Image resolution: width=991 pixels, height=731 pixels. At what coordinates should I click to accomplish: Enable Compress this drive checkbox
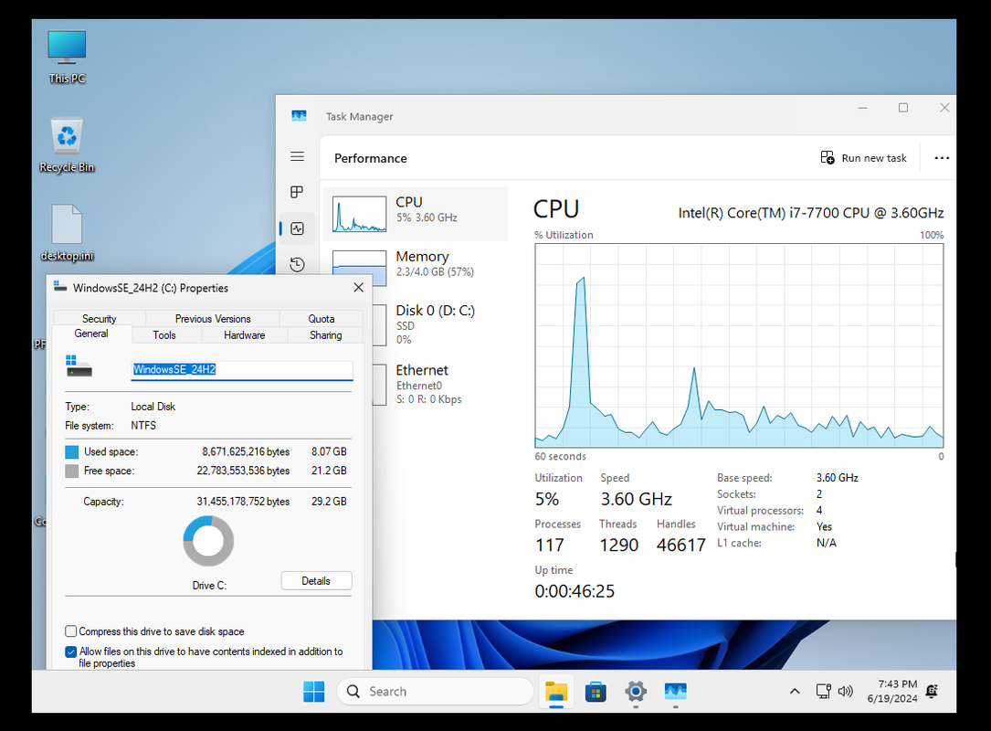71,631
